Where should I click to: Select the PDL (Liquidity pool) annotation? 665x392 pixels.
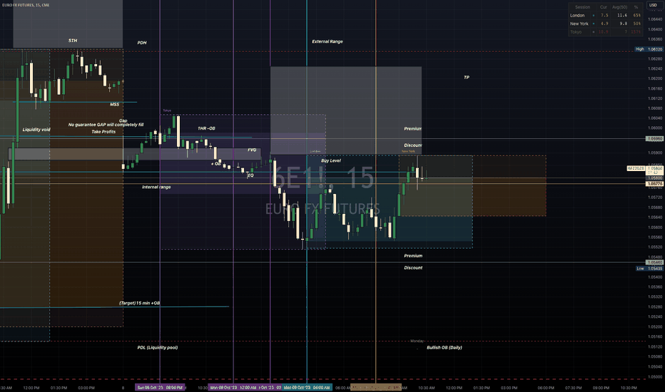click(x=158, y=348)
